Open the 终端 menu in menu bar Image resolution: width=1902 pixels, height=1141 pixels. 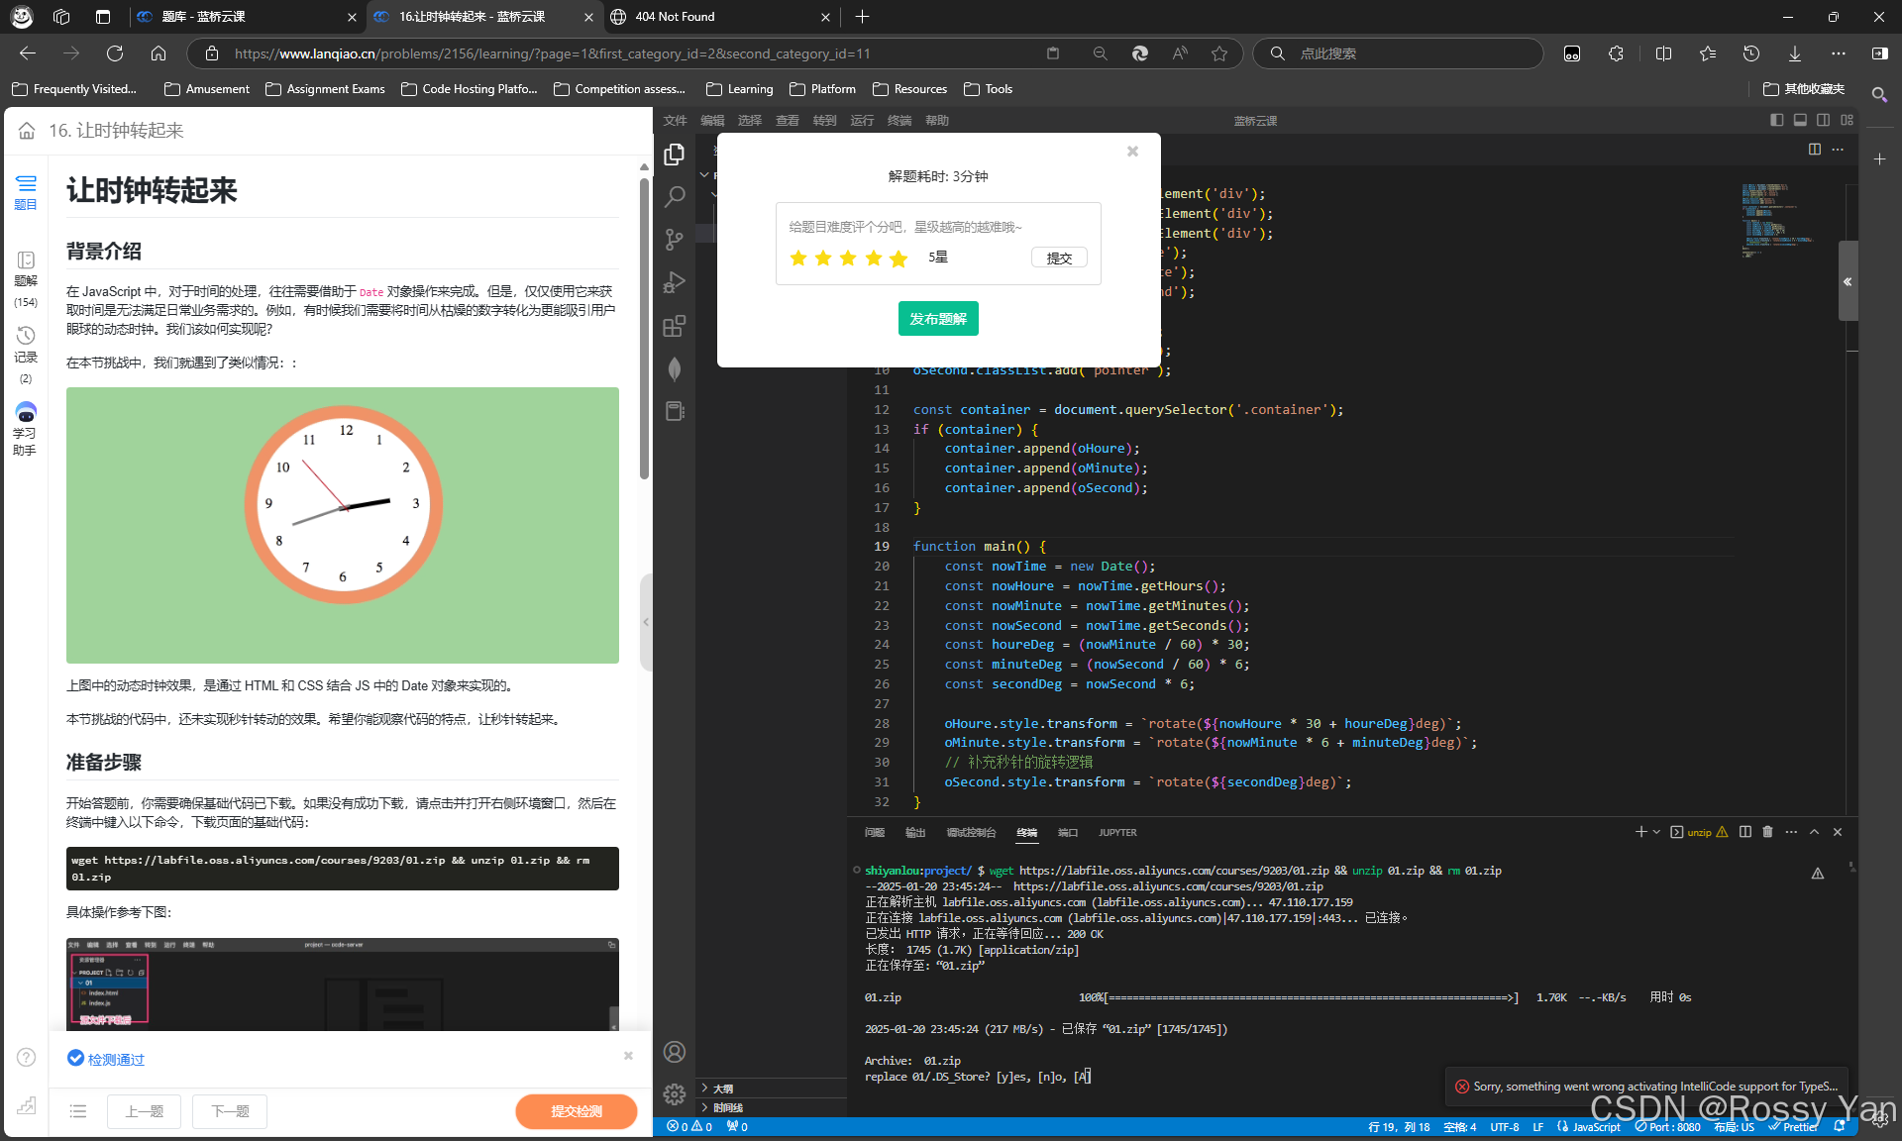[x=899, y=121]
